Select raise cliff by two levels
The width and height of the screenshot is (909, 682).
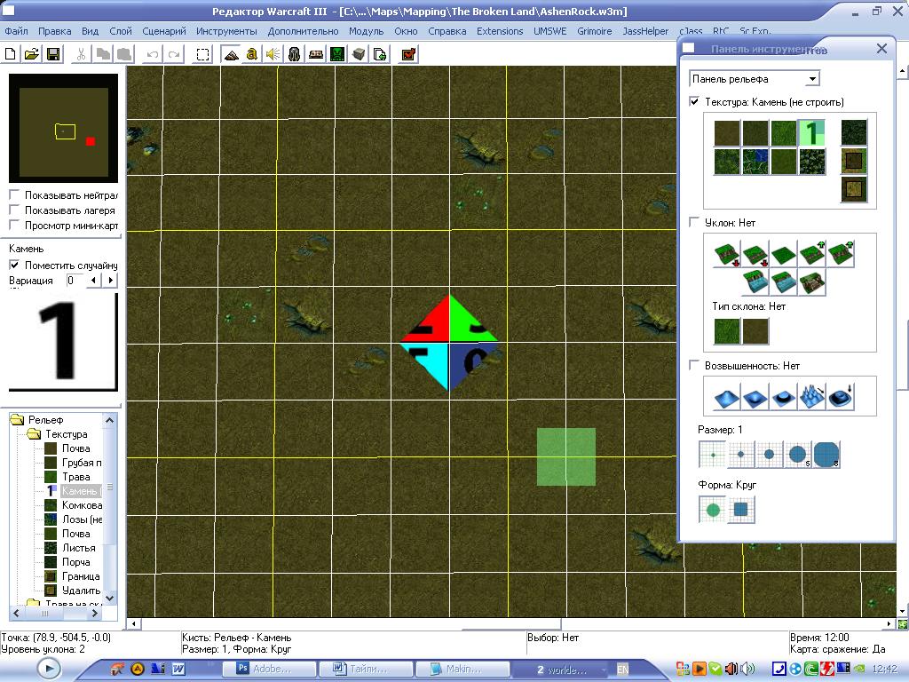tap(841, 255)
